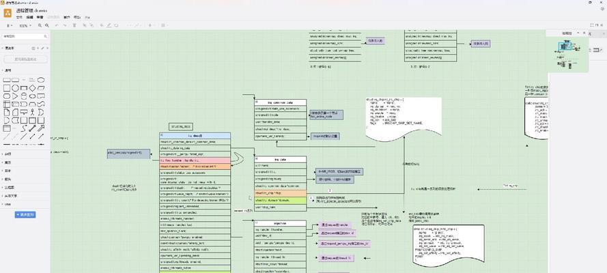607x273 pixels.
Task: Select the Curve connector shape
Action: (x=24, y=128)
